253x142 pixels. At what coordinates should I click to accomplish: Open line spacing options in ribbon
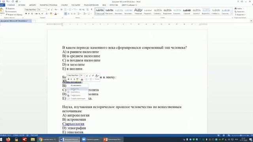point(79,14)
